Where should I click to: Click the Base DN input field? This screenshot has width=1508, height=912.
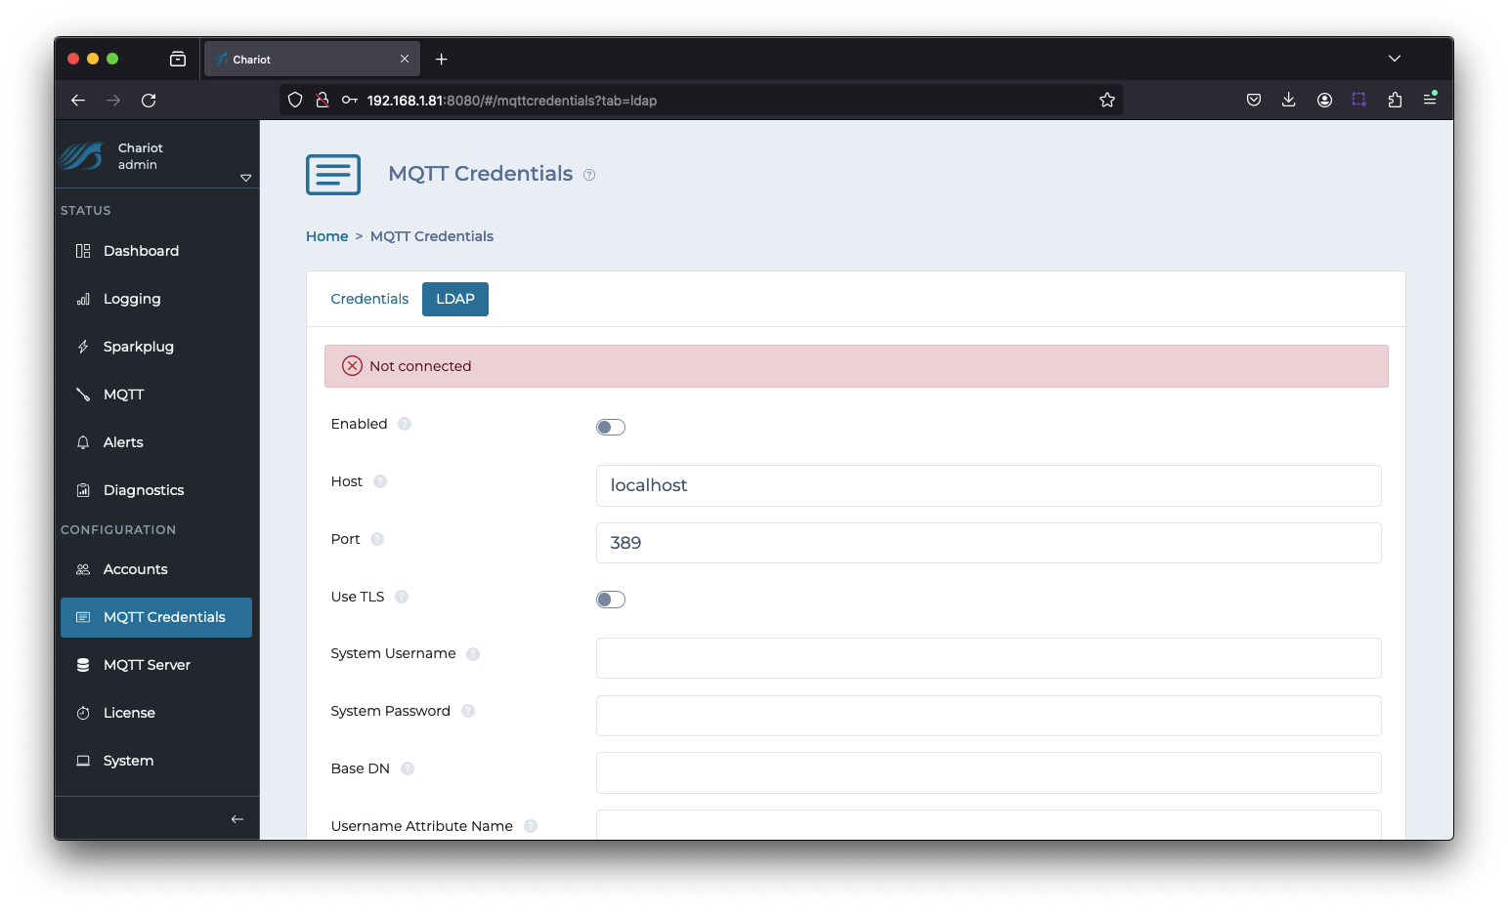pos(988,772)
